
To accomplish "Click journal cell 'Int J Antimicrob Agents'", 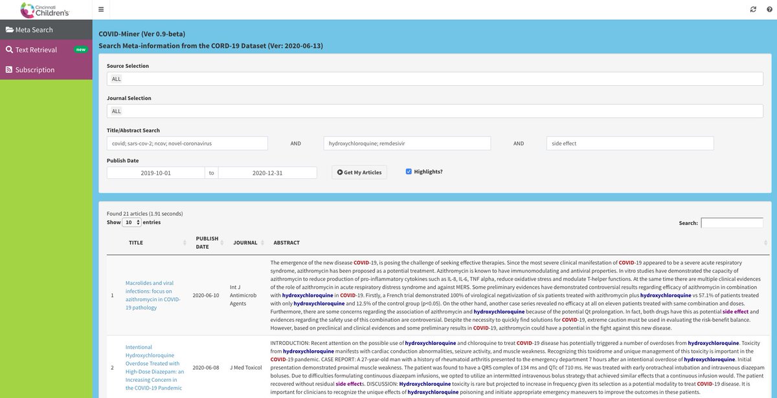I will pos(245,295).
